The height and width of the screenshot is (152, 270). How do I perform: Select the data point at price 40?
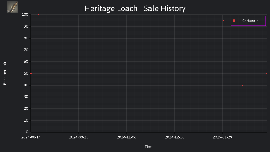tap(242, 85)
